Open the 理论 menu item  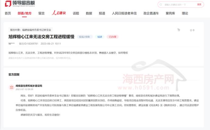click(185, 13)
